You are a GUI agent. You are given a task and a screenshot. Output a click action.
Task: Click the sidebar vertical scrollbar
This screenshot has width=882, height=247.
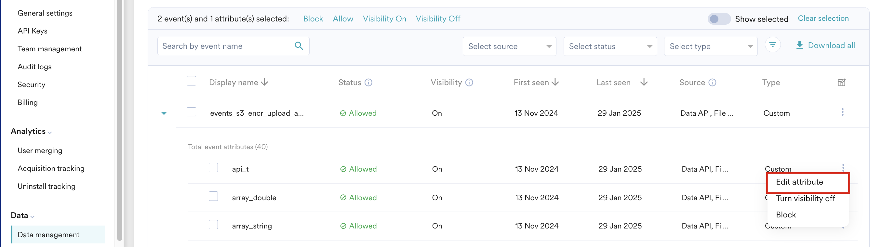tap(119, 120)
